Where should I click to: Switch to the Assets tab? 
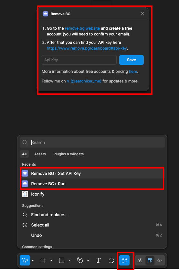(x=40, y=154)
